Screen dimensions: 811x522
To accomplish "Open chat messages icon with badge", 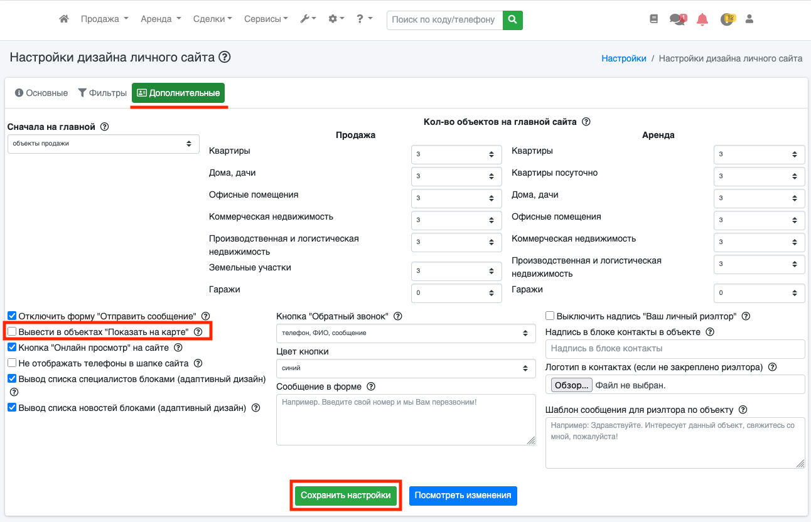I will (x=677, y=19).
